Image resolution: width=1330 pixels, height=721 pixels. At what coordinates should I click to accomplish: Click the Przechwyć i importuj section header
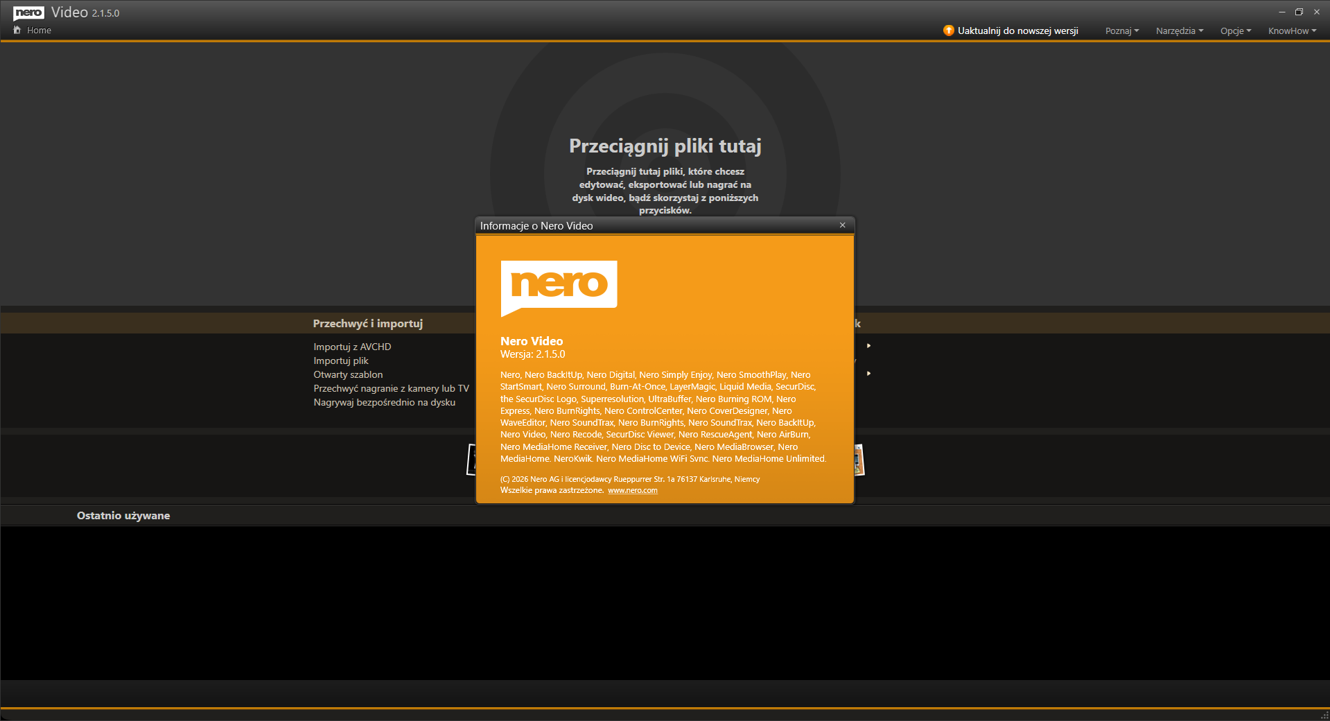pyautogui.click(x=367, y=323)
